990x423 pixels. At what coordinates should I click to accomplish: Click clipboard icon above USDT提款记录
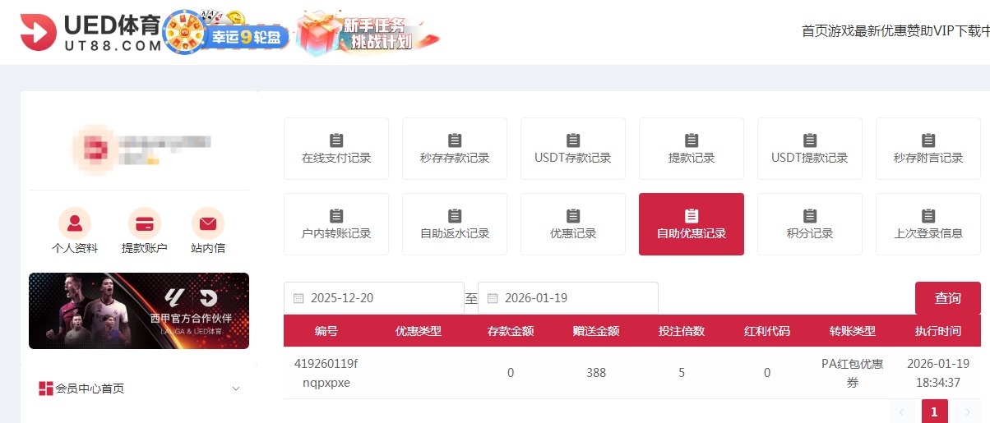810,140
